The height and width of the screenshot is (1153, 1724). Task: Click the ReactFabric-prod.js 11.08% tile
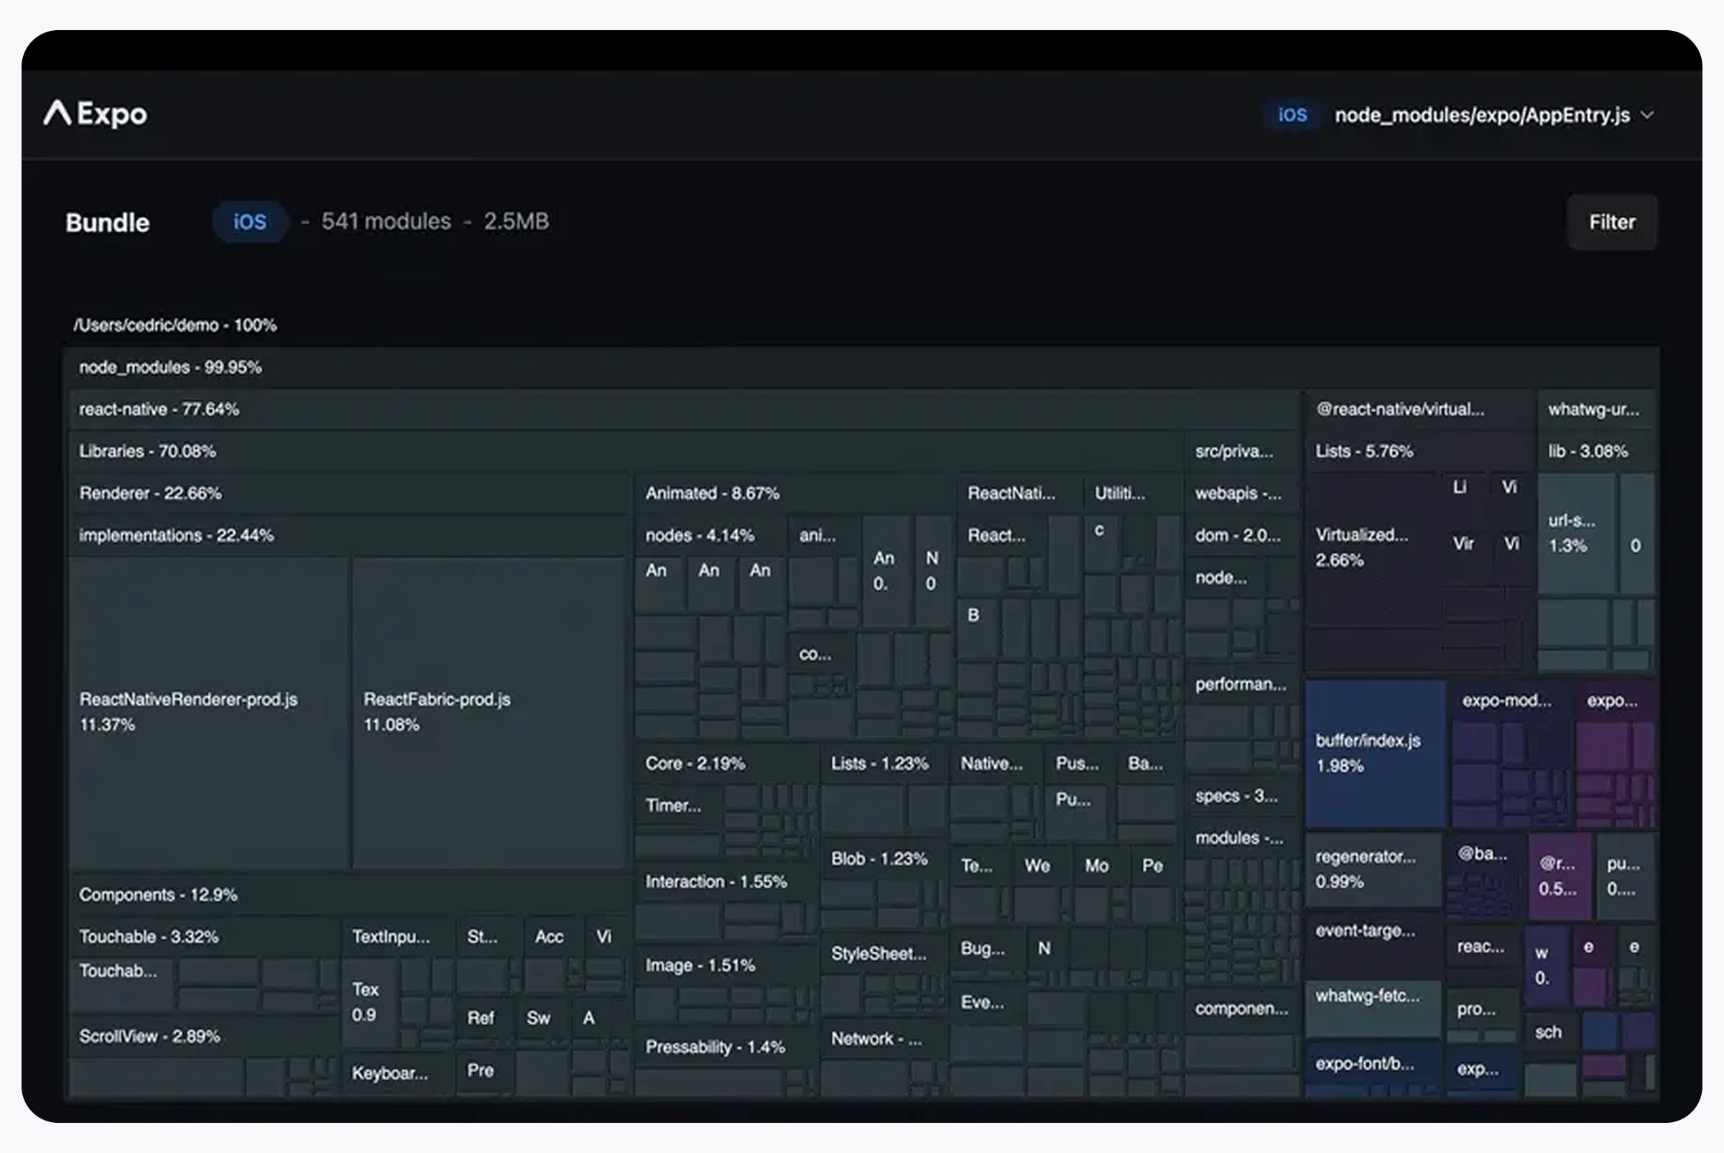[x=488, y=712]
